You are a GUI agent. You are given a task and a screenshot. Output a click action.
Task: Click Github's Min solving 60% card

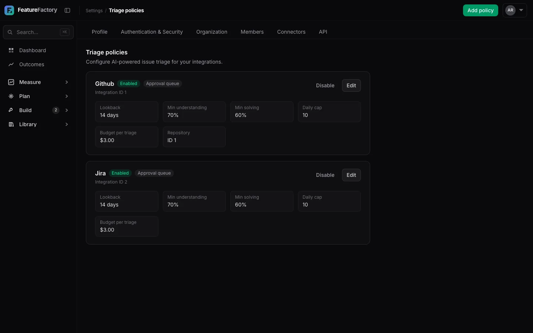pos(262,112)
